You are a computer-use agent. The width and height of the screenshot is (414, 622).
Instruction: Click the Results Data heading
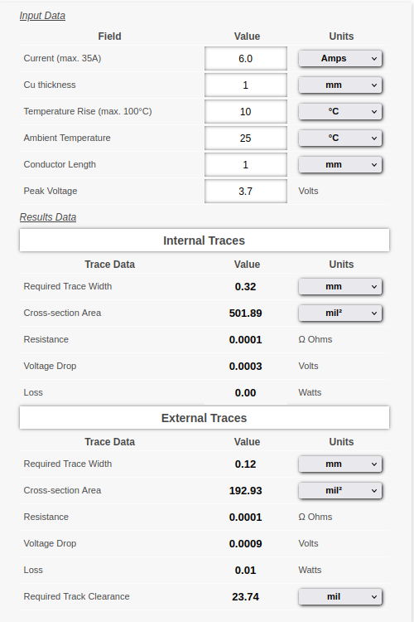[x=48, y=217]
